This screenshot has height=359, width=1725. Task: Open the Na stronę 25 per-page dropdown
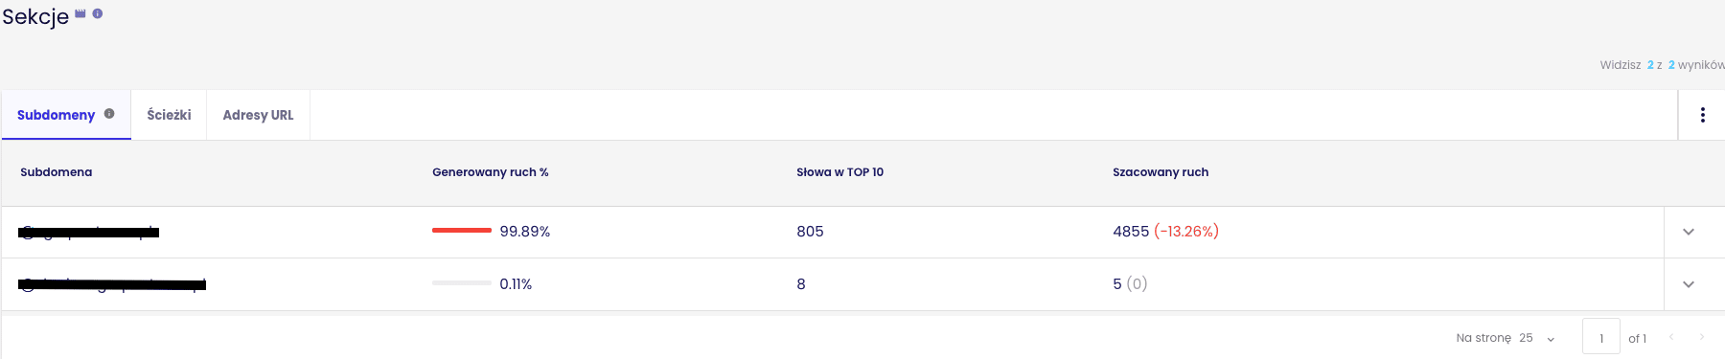click(1537, 338)
